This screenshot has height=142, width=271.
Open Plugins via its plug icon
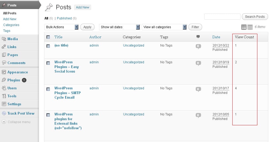coord(4,80)
